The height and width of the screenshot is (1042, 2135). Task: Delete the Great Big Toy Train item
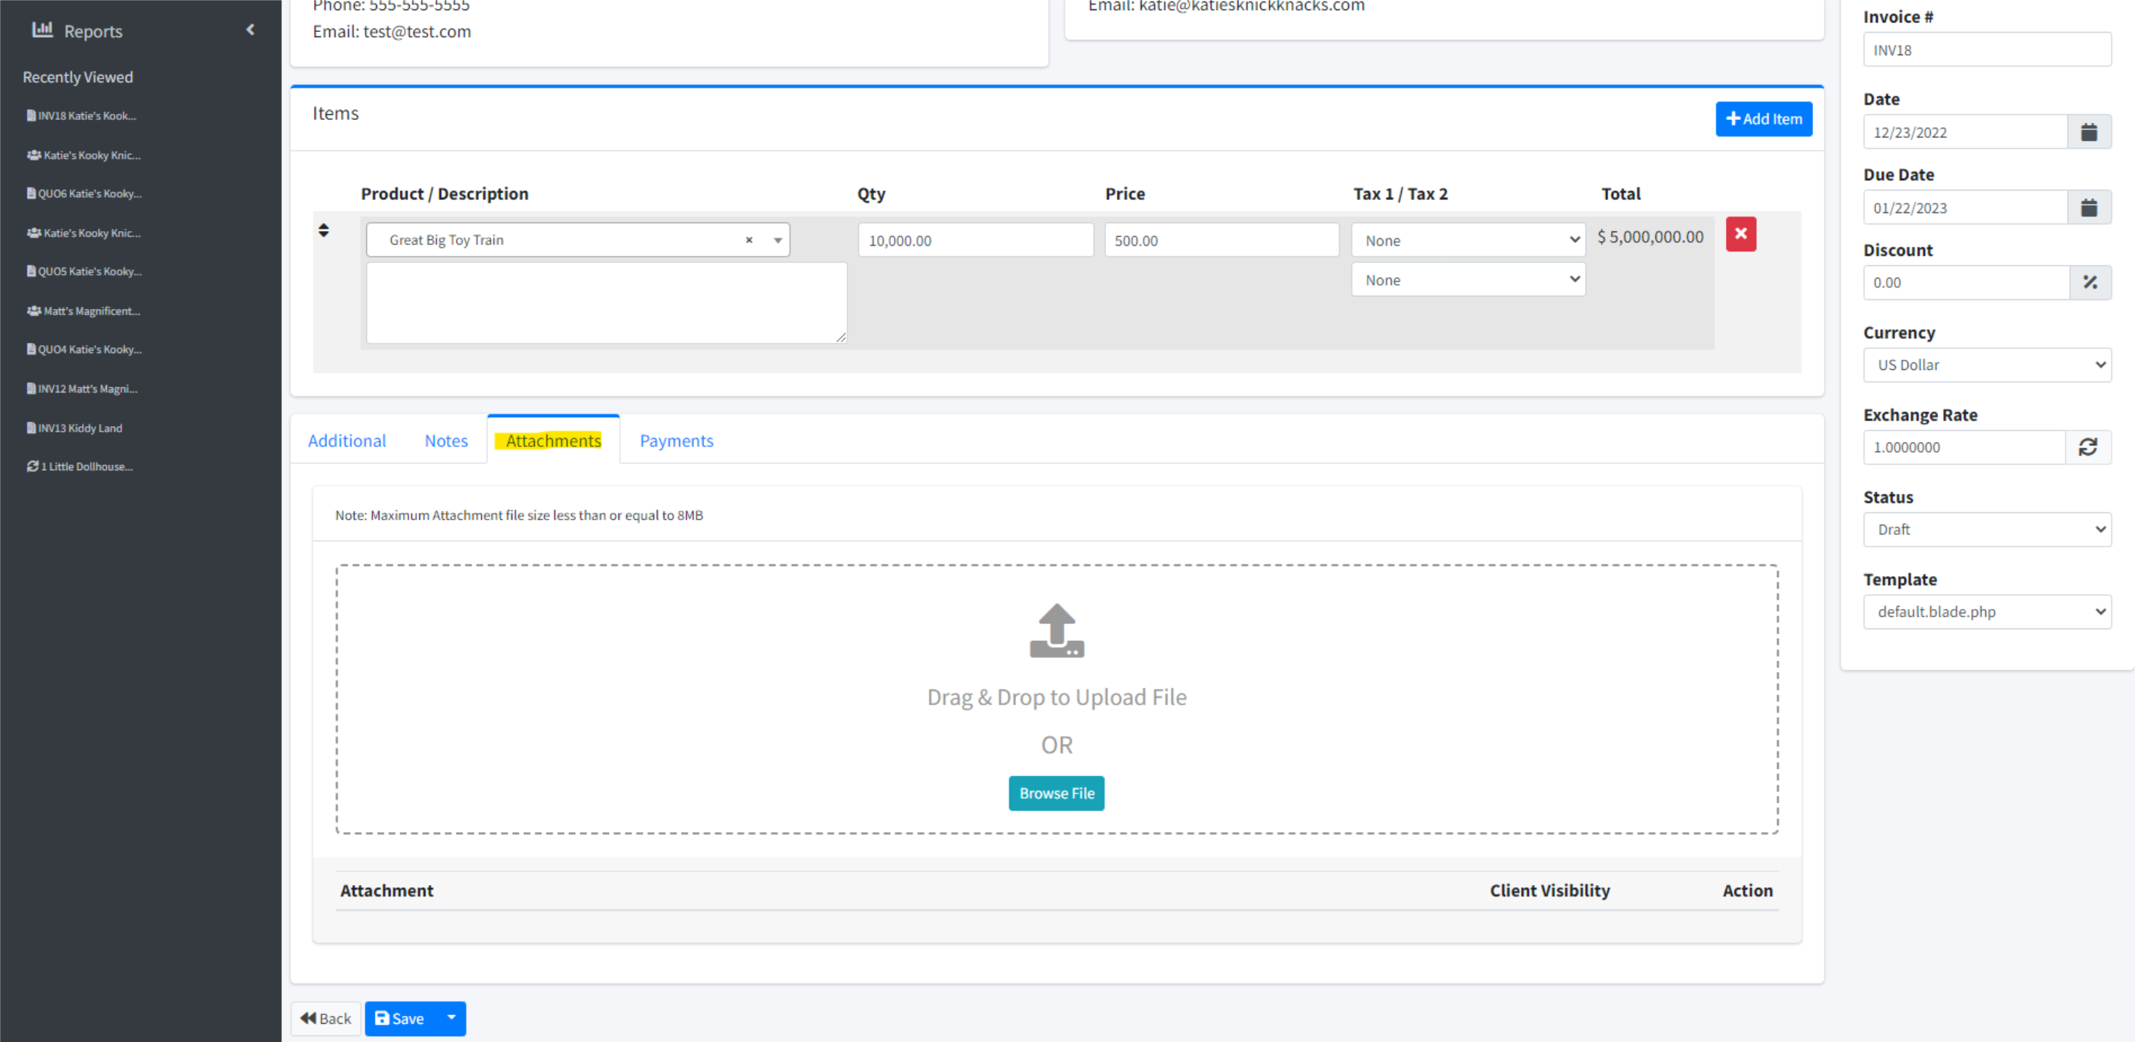pos(1740,234)
